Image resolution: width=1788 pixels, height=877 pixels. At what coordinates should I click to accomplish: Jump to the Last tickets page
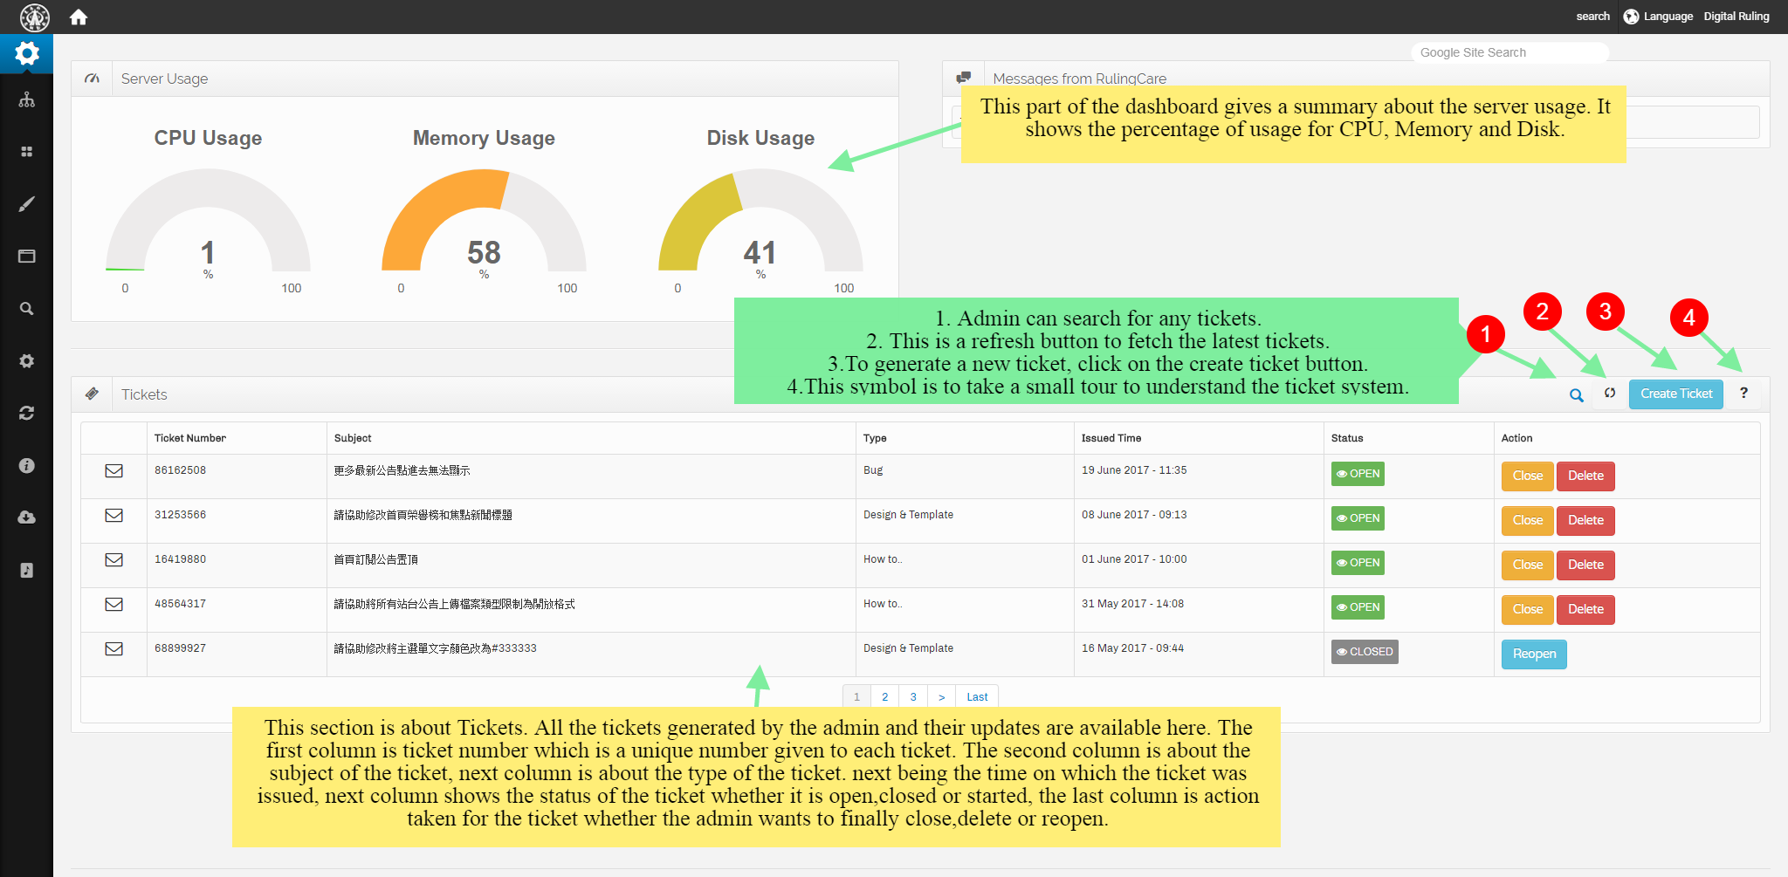click(x=977, y=697)
